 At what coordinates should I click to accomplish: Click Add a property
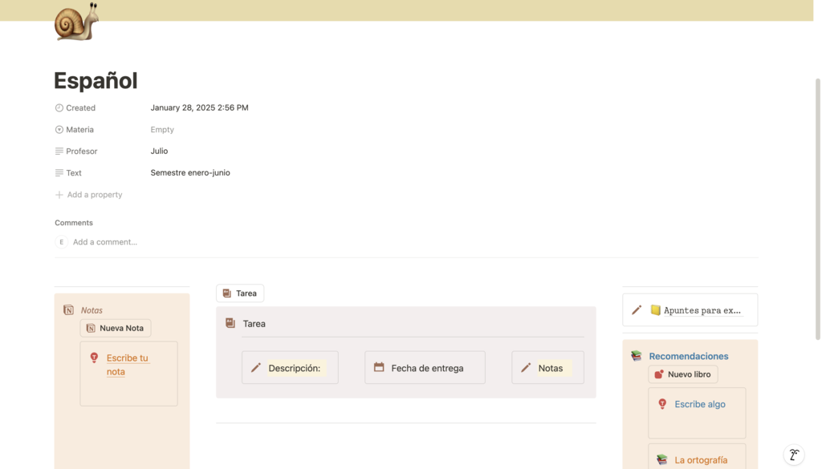[88, 195]
